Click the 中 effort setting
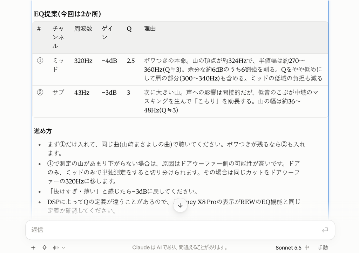The image size is (359, 253). pyautogui.click(x=307, y=247)
